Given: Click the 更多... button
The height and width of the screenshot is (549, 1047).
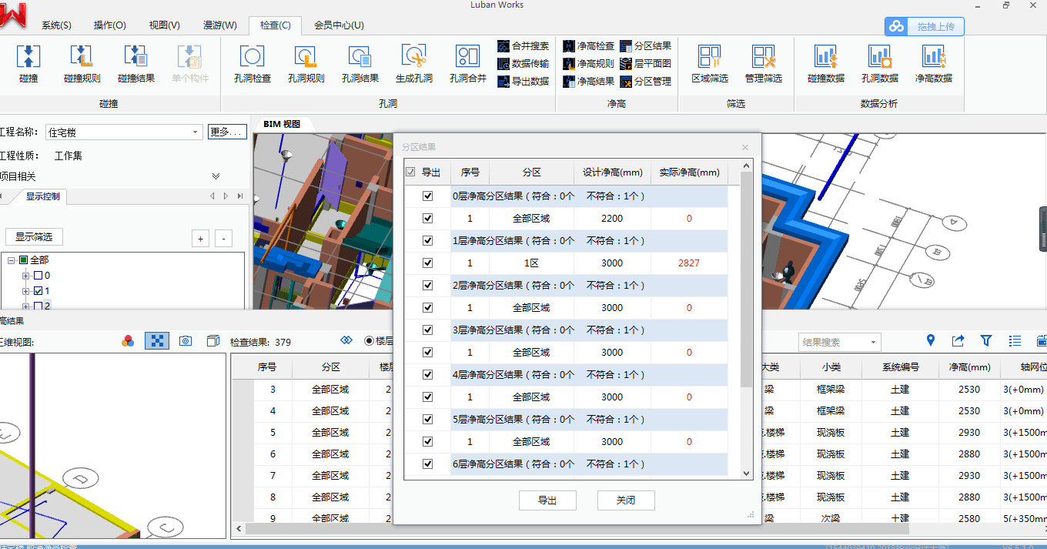Looking at the screenshot, I should 227,132.
